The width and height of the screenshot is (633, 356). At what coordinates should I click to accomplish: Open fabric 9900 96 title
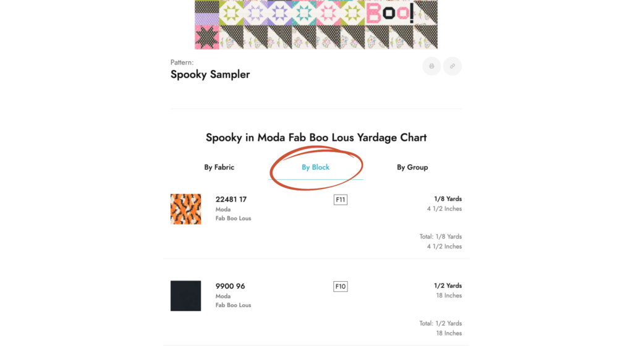tap(230, 286)
